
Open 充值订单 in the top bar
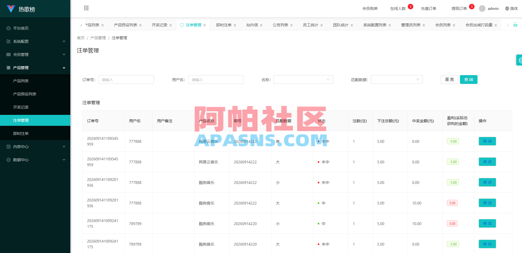[x=428, y=8]
